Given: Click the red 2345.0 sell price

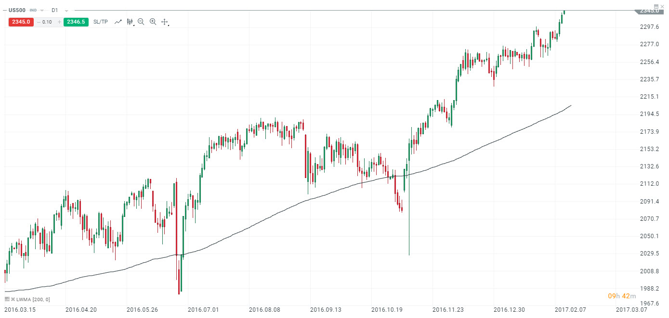Looking at the screenshot, I should click(x=21, y=21).
